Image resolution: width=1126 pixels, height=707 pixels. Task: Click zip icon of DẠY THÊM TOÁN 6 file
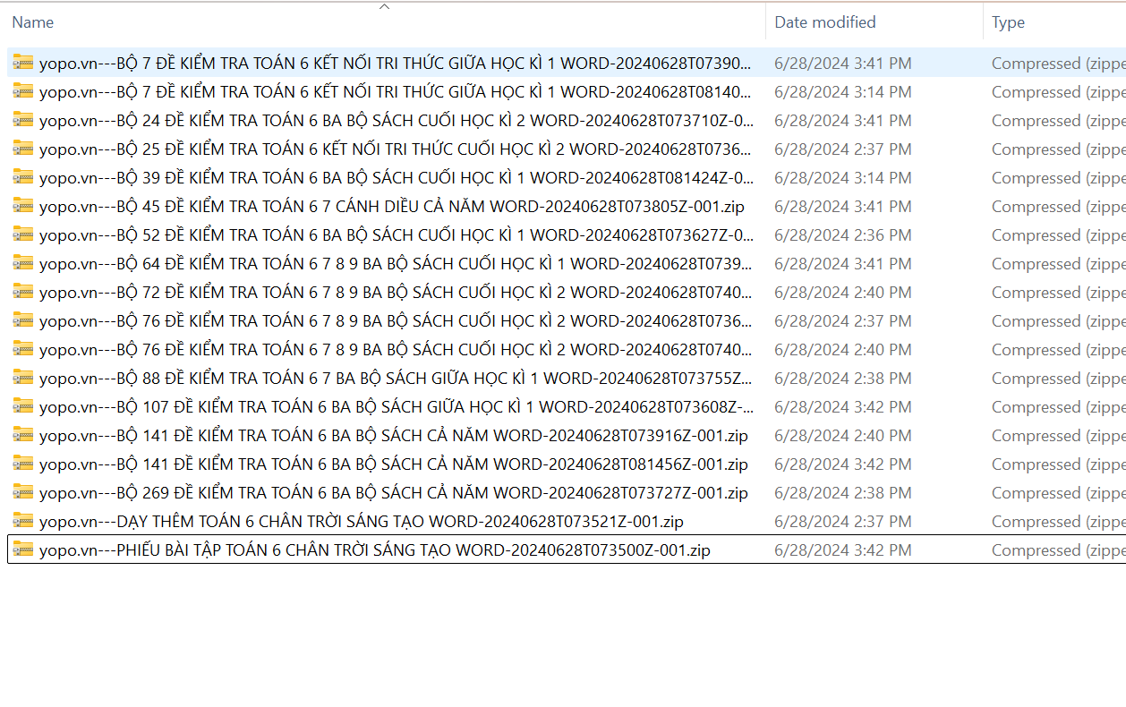click(x=23, y=522)
